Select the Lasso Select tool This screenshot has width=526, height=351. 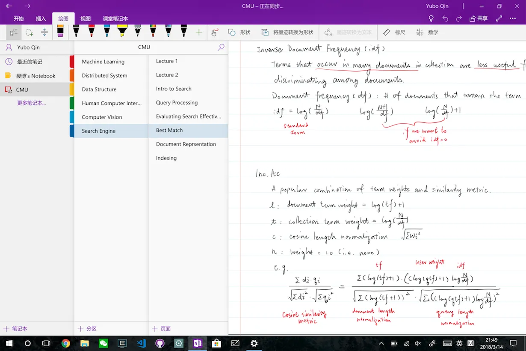coord(29,33)
